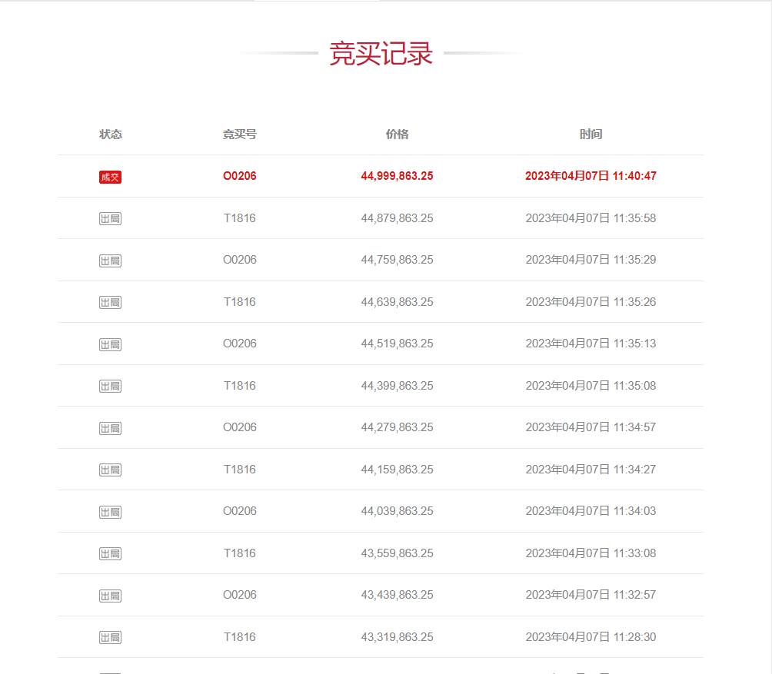This screenshot has width=772, height=674.
Task: Click the red 成交 status badge
Action: (110, 177)
